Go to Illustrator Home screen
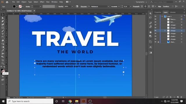This screenshot has width=186, height=104. pyautogui.click(x=7, y=2)
